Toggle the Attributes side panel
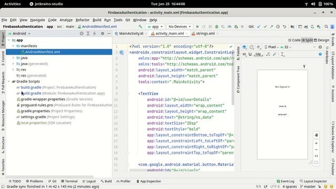Viewport: 336px width, 189px height. click(327, 55)
